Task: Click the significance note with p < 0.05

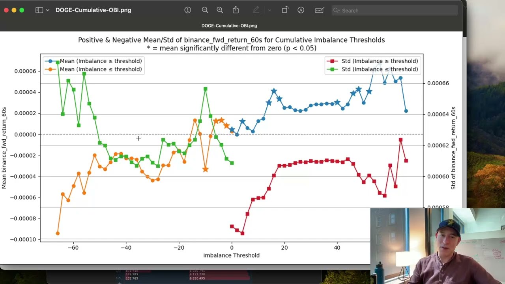Action: coord(231,48)
